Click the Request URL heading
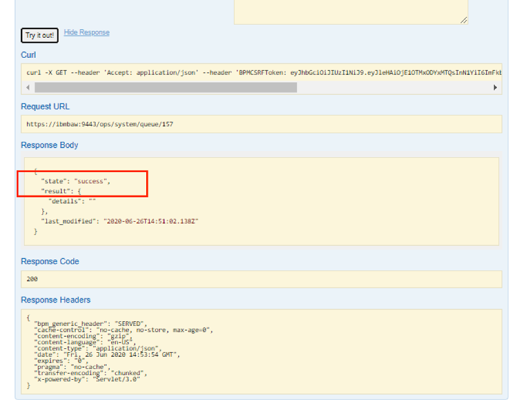 pos(45,106)
